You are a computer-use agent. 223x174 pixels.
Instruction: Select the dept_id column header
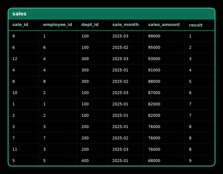(90, 25)
